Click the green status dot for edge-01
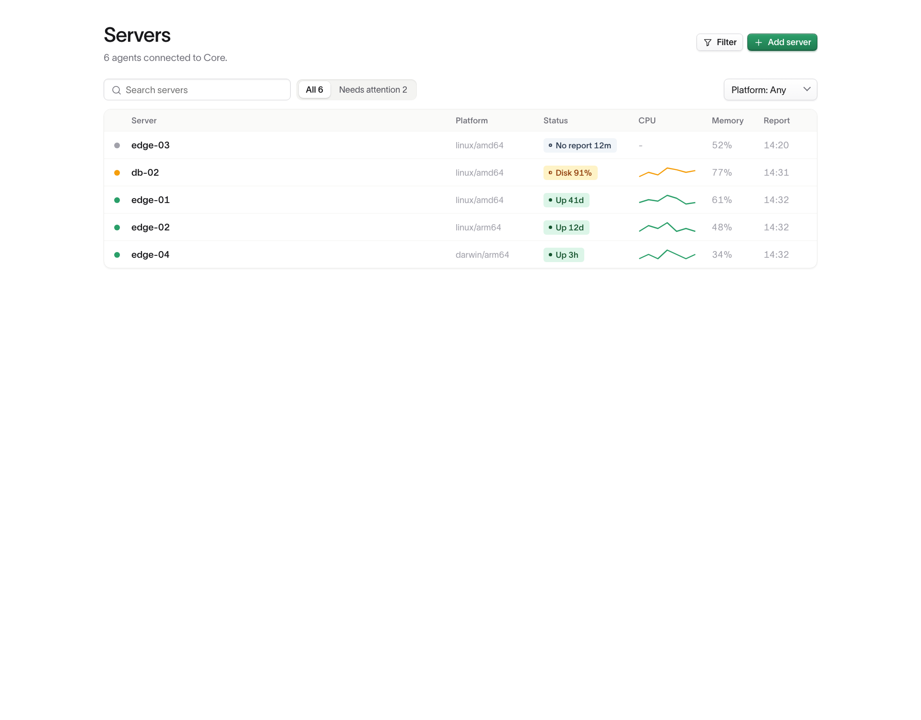Image resolution: width=921 pixels, height=720 pixels. (117, 200)
